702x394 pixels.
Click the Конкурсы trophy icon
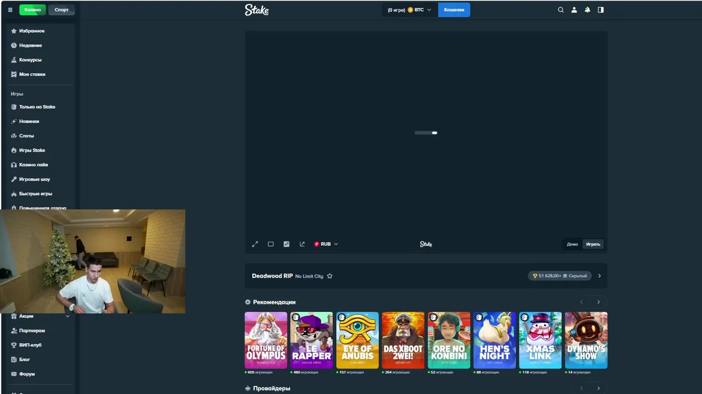point(14,60)
